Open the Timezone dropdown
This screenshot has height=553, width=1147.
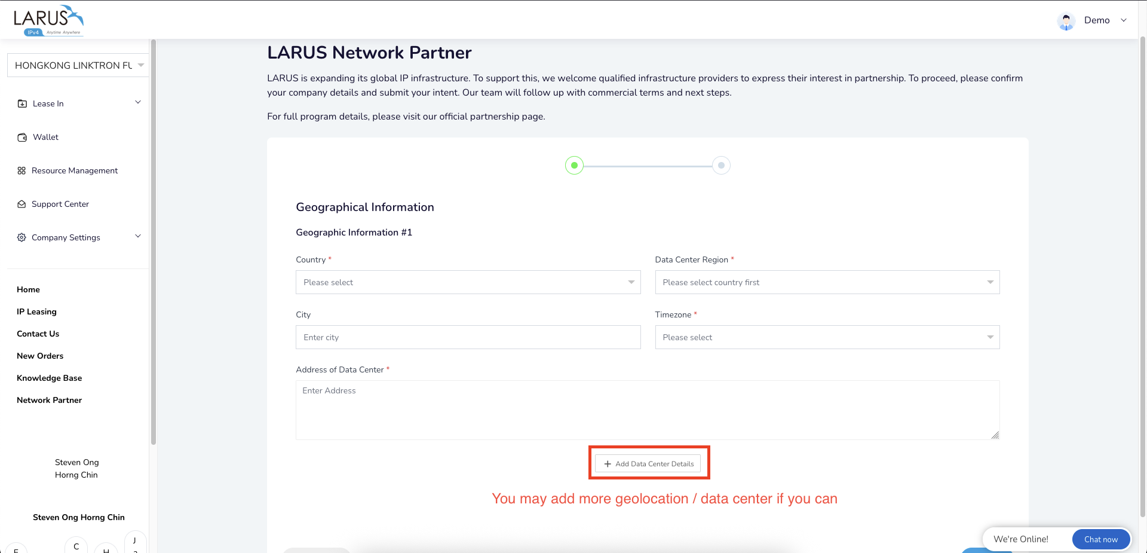coord(827,337)
